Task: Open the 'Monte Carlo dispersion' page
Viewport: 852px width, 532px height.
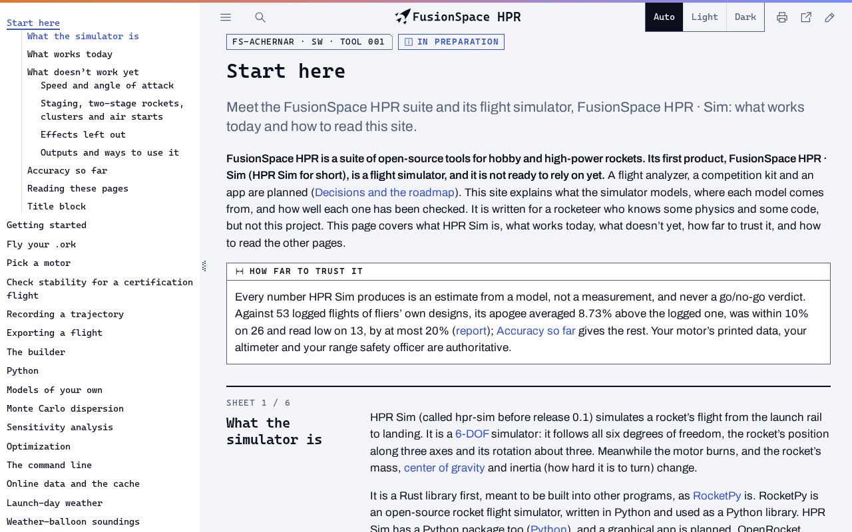Action: pos(65,408)
